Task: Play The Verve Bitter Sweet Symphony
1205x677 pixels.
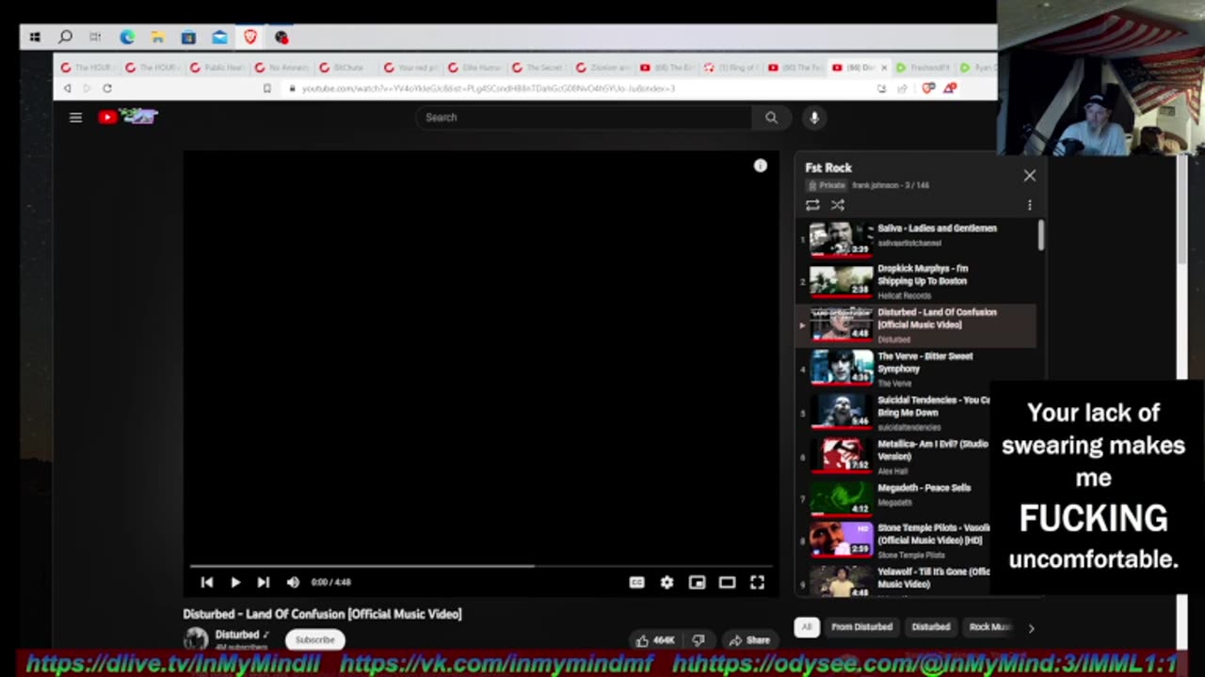Action: [x=916, y=369]
